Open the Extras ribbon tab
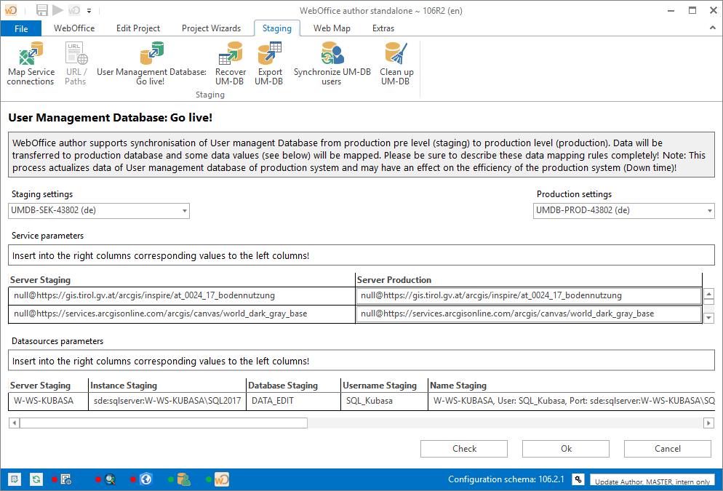Screen dimensions: 723x491 point(383,28)
